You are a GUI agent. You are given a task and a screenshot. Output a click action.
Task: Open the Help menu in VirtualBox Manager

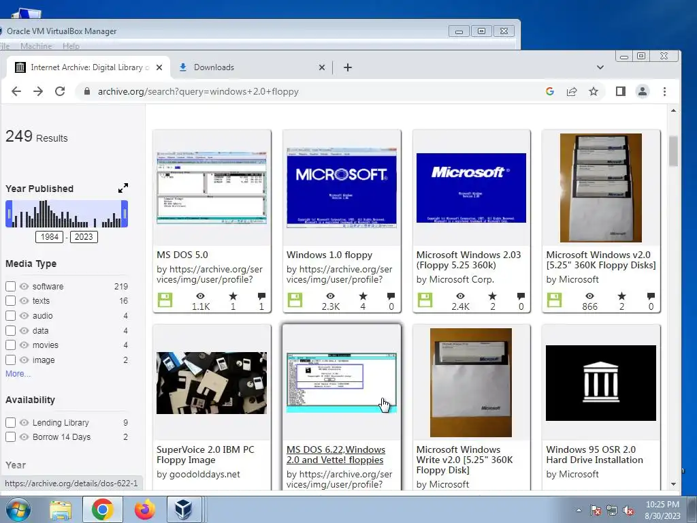click(x=71, y=46)
